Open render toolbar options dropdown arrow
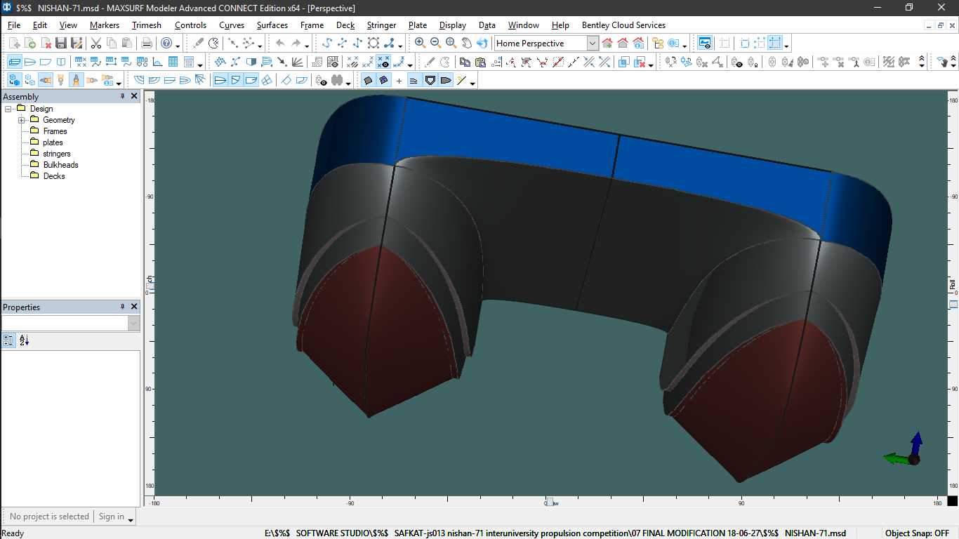This screenshot has width=959, height=539. (472, 83)
